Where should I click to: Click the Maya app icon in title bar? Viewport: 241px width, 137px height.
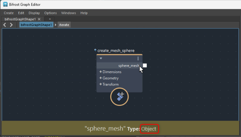(5, 4)
